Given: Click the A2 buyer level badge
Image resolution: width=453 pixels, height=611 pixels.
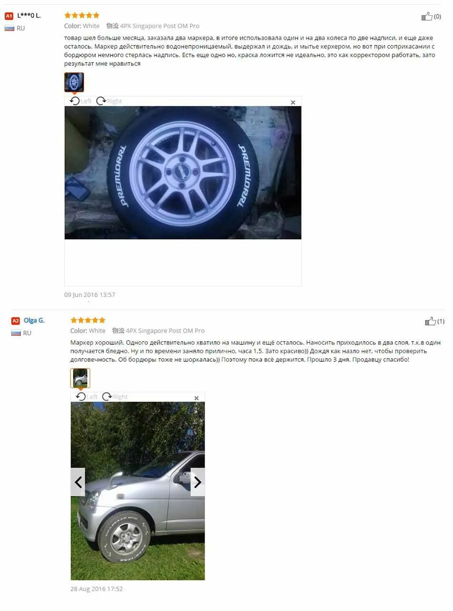Looking at the screenshot, I should point(15,321).
